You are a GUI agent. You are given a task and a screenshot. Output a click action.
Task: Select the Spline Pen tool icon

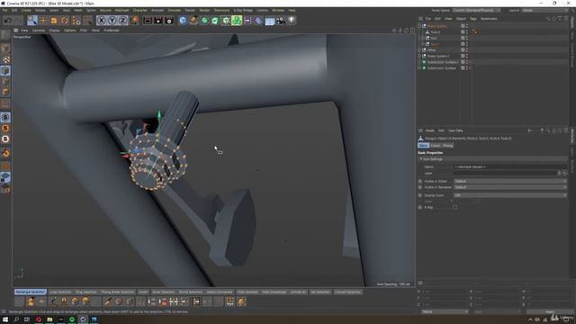[x=193, y=21]
